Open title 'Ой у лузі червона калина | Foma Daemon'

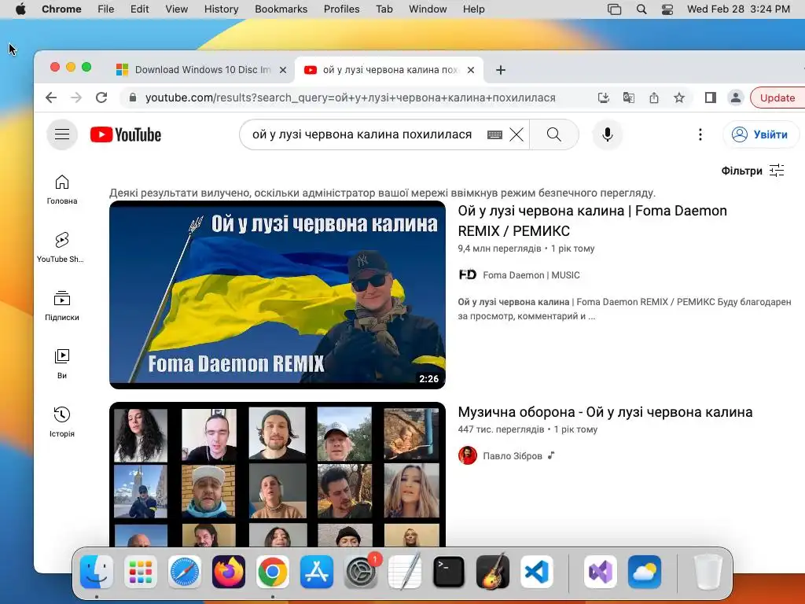pos(592,221)
